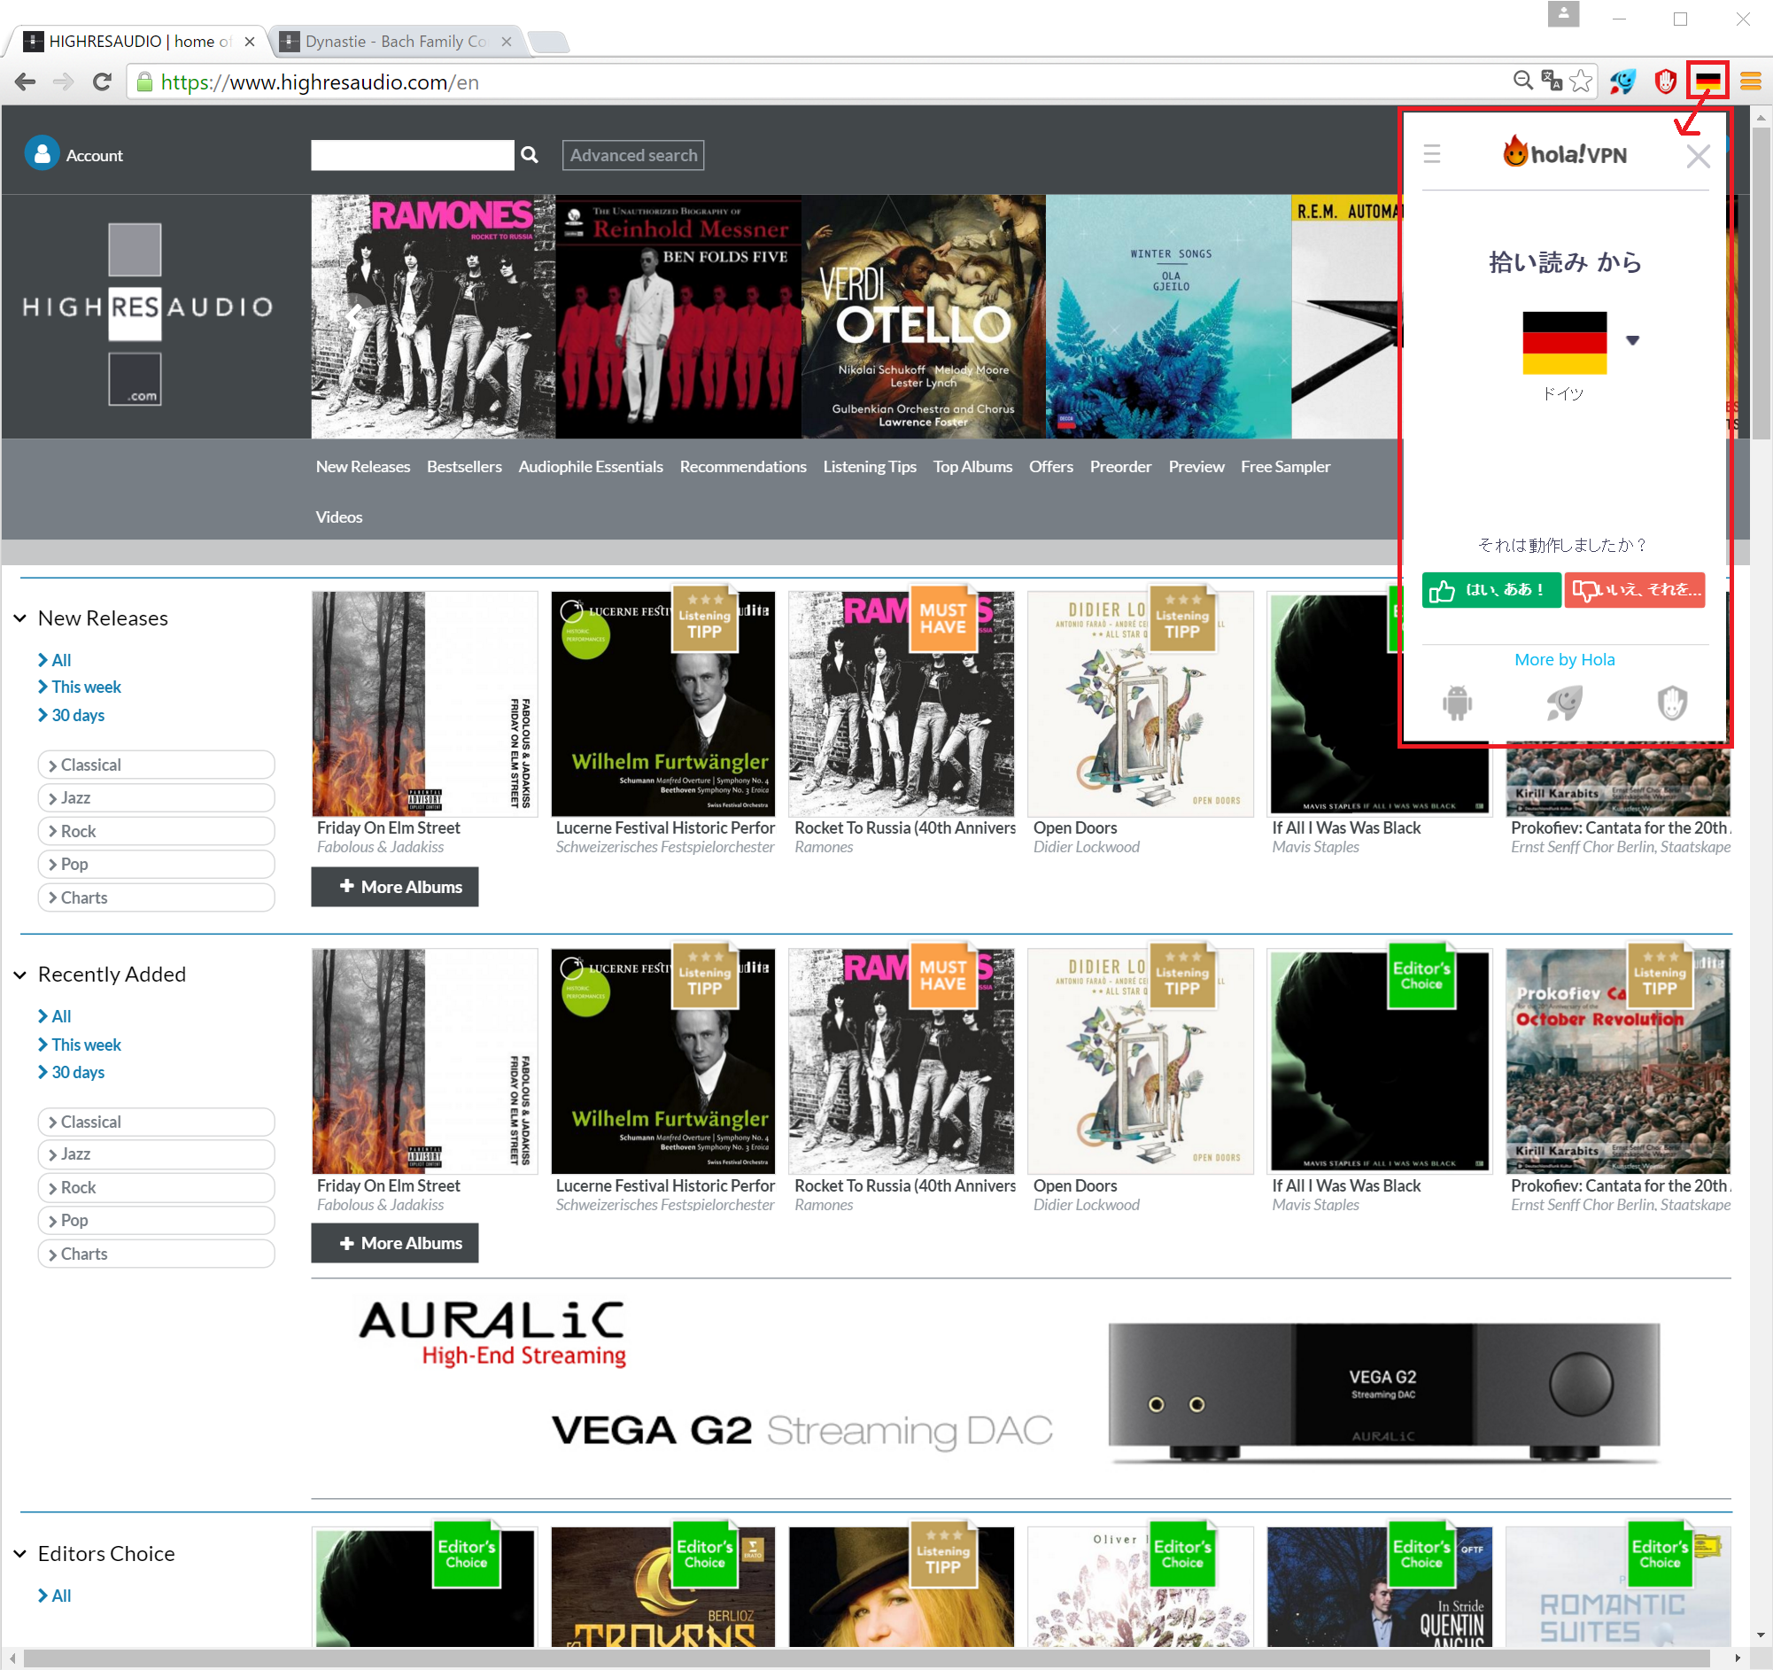Click the site search input field

(412, 155)
